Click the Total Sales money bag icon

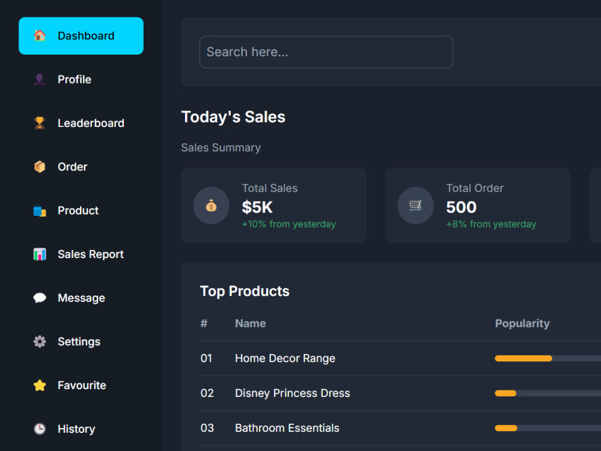click(x=211, y=206)
